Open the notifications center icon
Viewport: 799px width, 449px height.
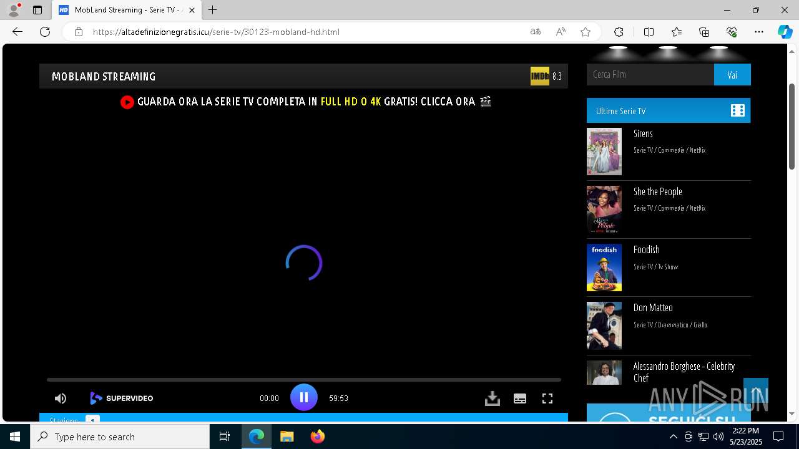click(x=778, y=437)
